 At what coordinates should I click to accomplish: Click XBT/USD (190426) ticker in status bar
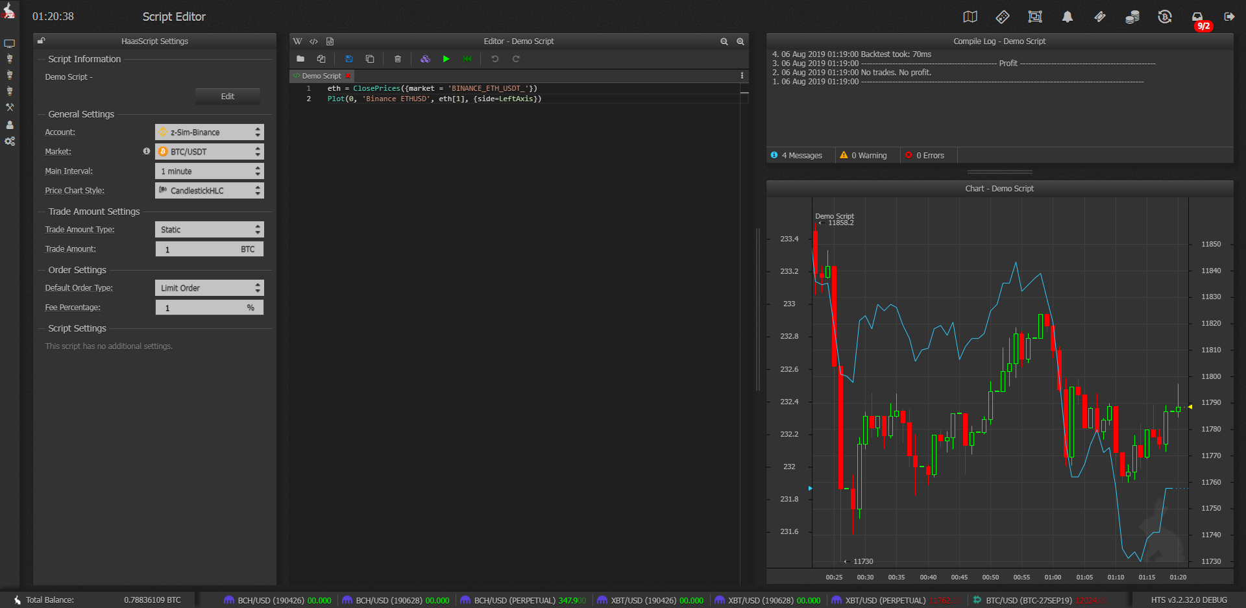pos(650,600)
